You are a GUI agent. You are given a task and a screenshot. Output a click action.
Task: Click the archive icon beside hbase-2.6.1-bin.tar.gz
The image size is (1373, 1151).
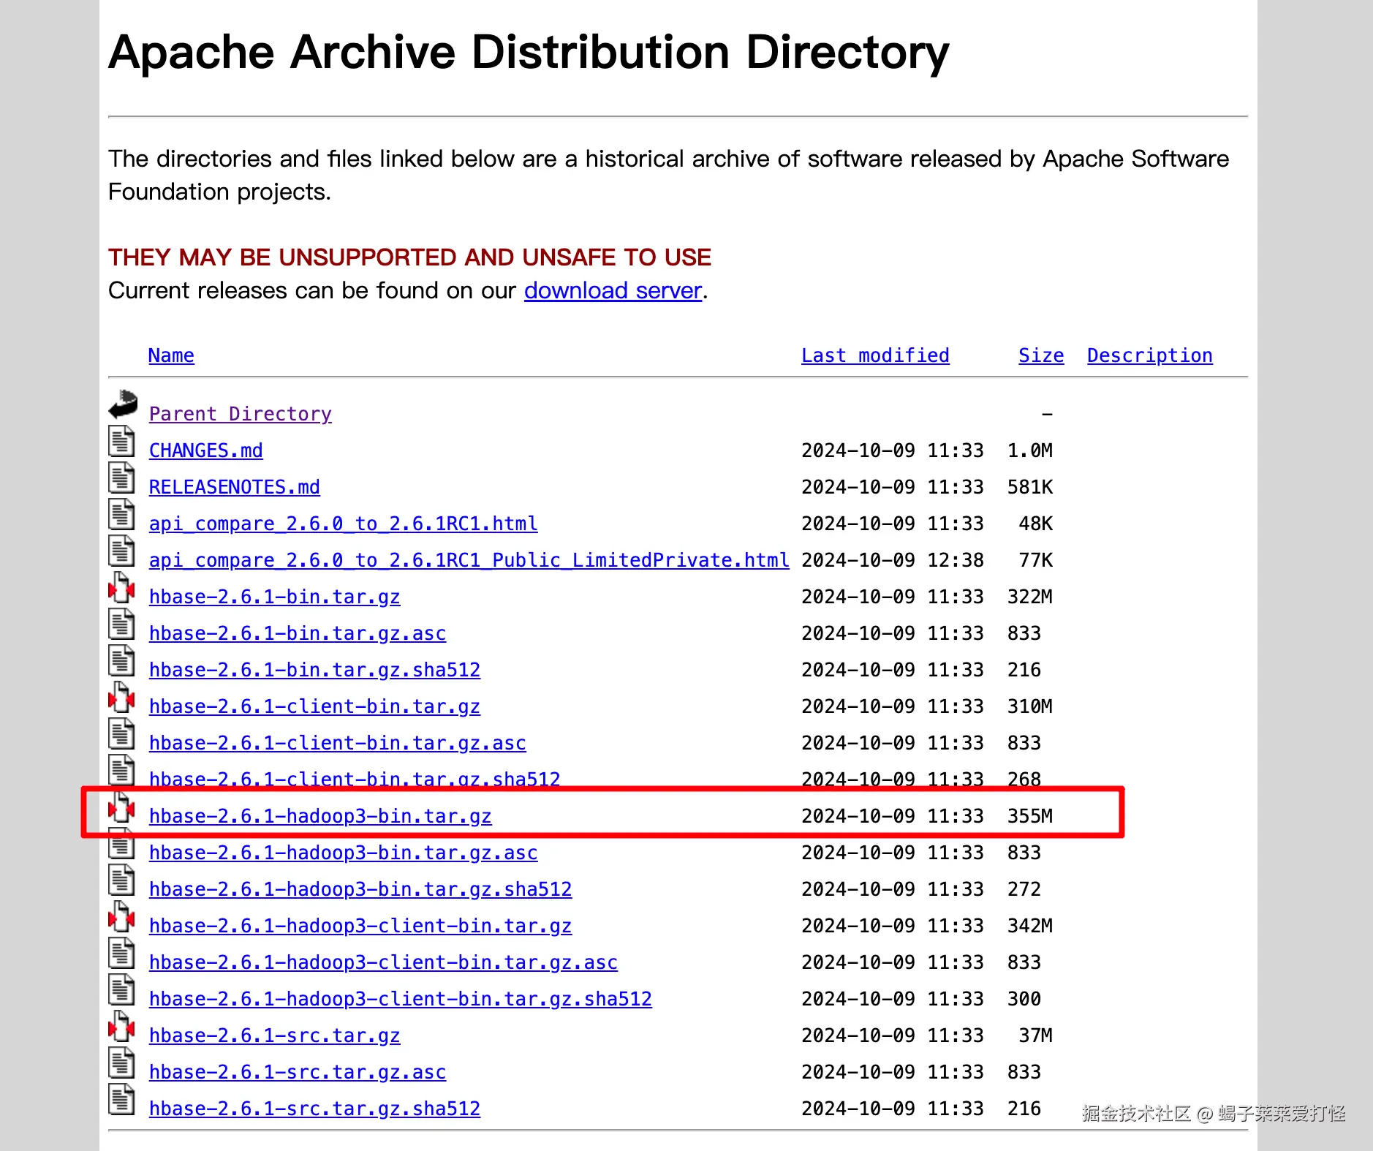(x=121, y=587)
